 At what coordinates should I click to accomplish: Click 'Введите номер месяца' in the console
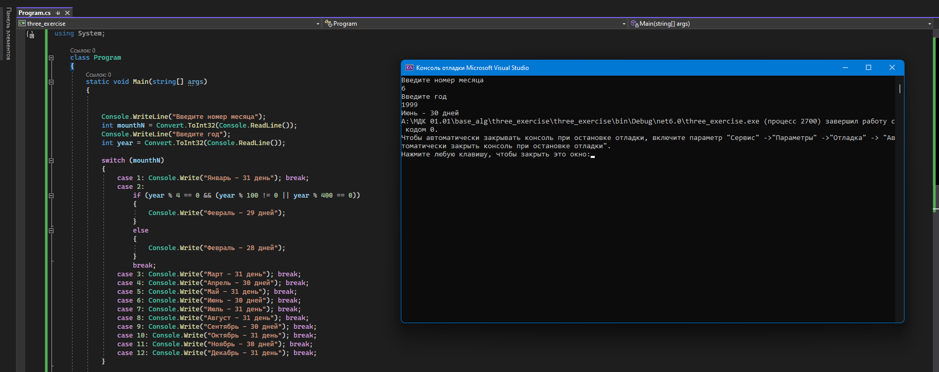(x=442, y=80)
